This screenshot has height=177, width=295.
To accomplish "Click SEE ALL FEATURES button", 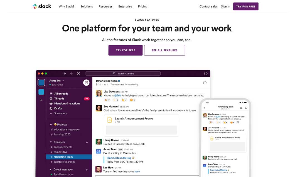I will 164,50.
